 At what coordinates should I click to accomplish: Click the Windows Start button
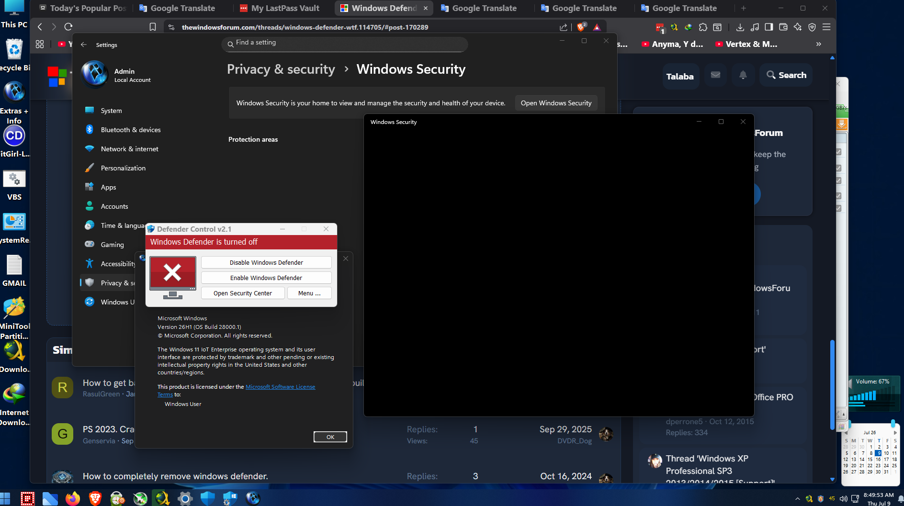(x=5, y=498)
